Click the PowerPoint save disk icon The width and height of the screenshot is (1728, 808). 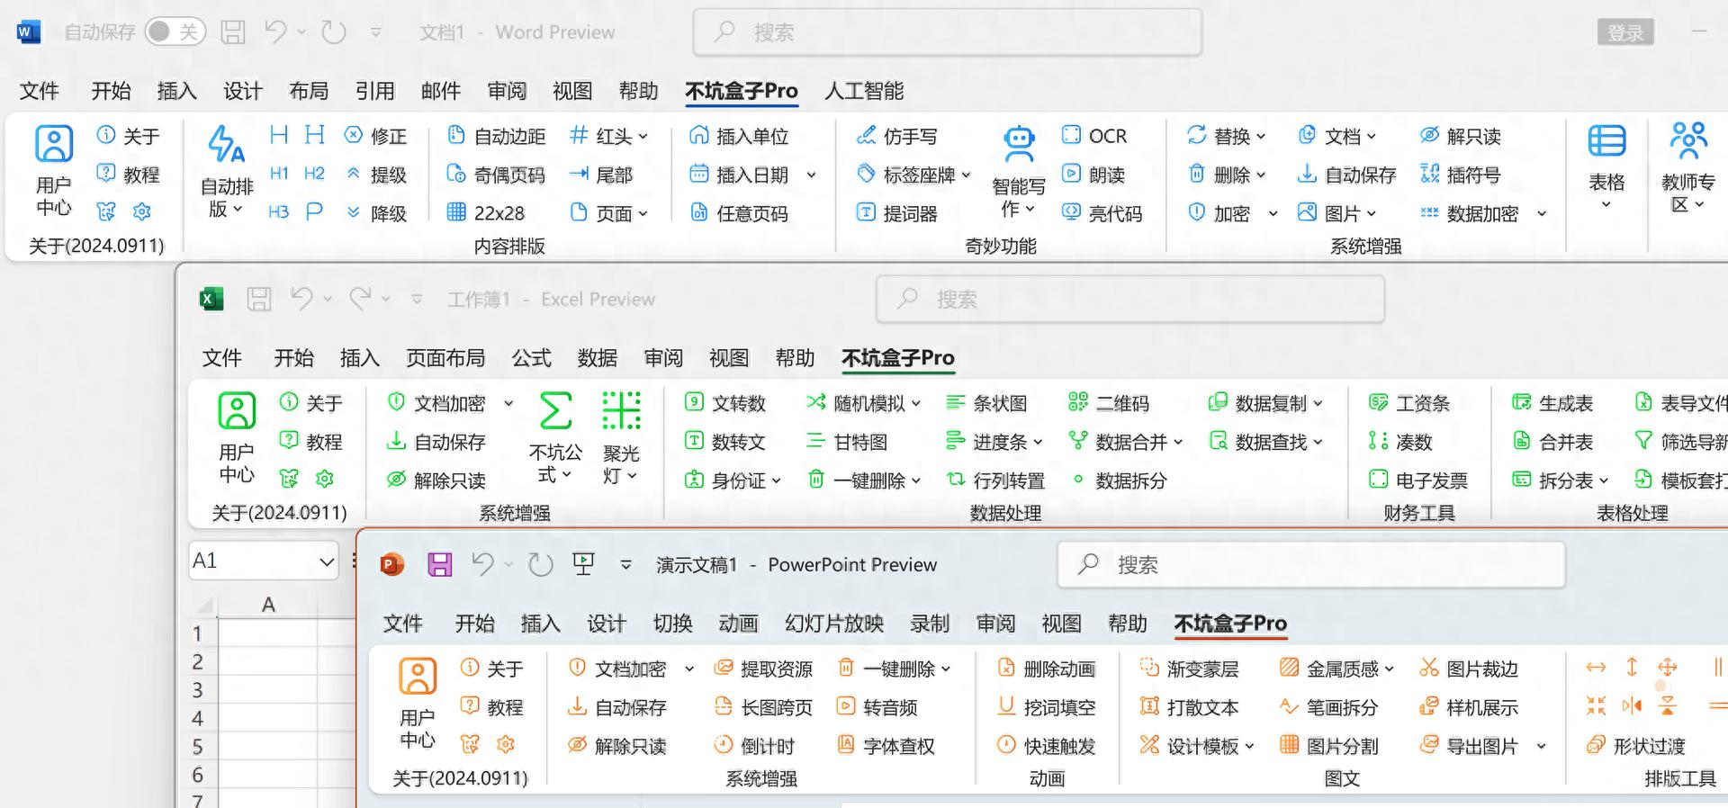point(439,565)
